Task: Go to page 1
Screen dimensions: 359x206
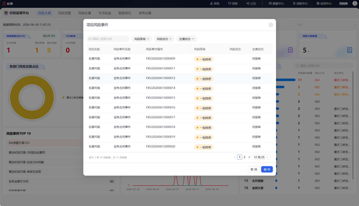Action: tap(240, 157)
